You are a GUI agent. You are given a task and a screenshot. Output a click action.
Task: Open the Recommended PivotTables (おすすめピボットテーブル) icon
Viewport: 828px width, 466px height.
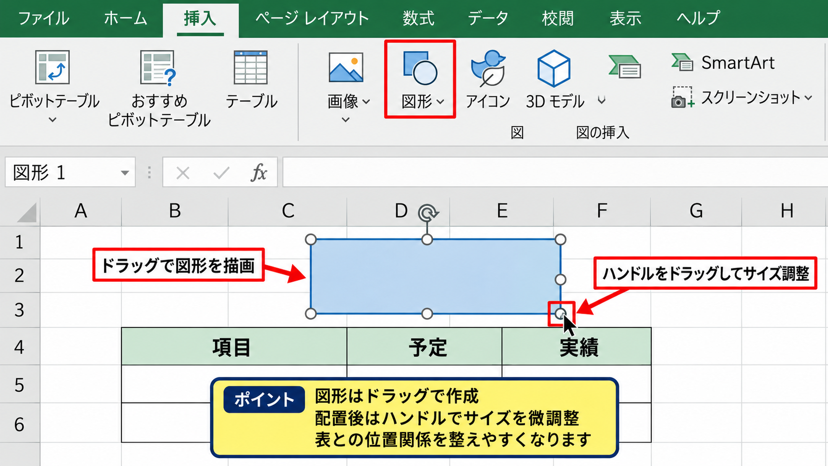click(158, 67)
